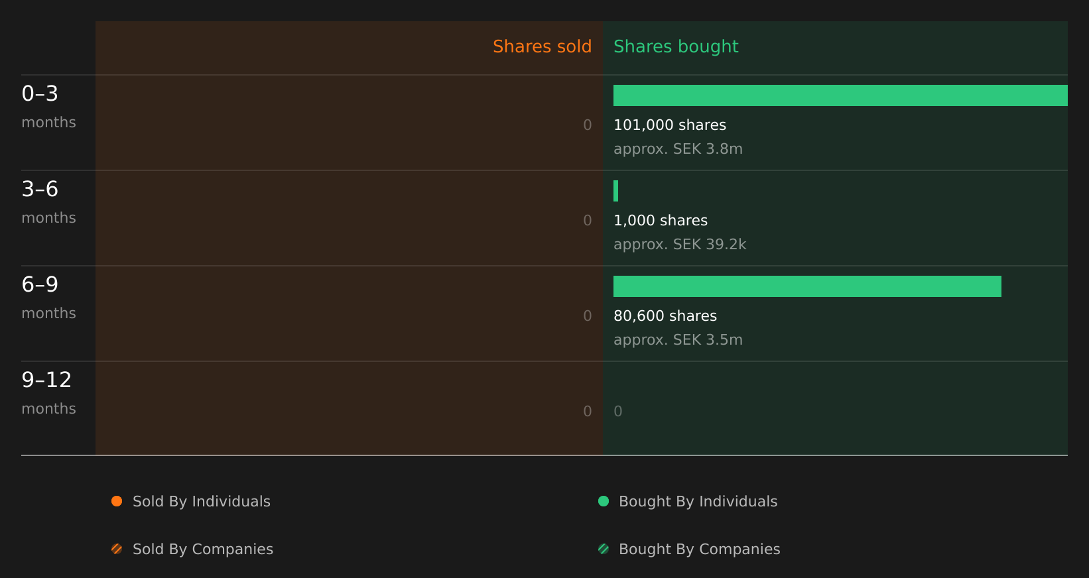Viewport: 1089px width, 578px height.
Task: Select the 9–12 months row label
Action: (48, 393)
